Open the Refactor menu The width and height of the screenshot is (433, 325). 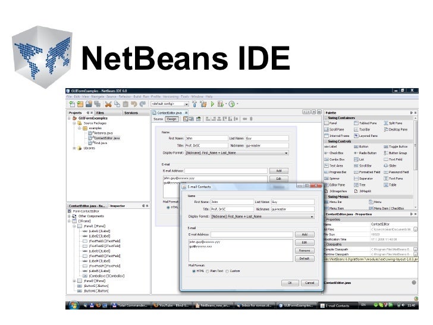click(125, 96)
